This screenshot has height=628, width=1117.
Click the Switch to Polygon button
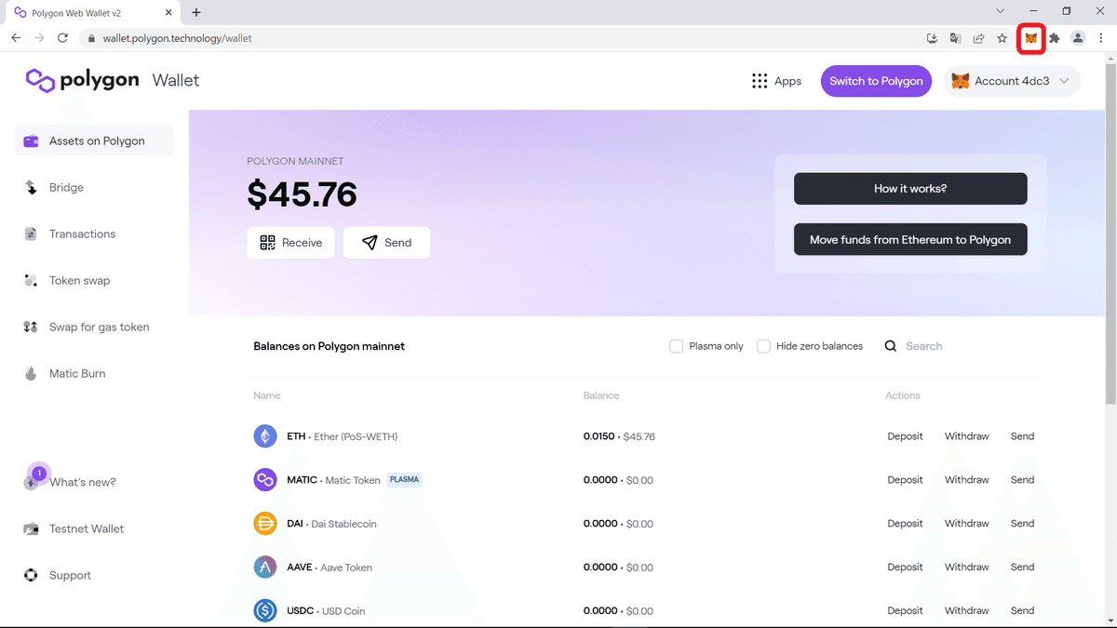click(x=876, y=81)
